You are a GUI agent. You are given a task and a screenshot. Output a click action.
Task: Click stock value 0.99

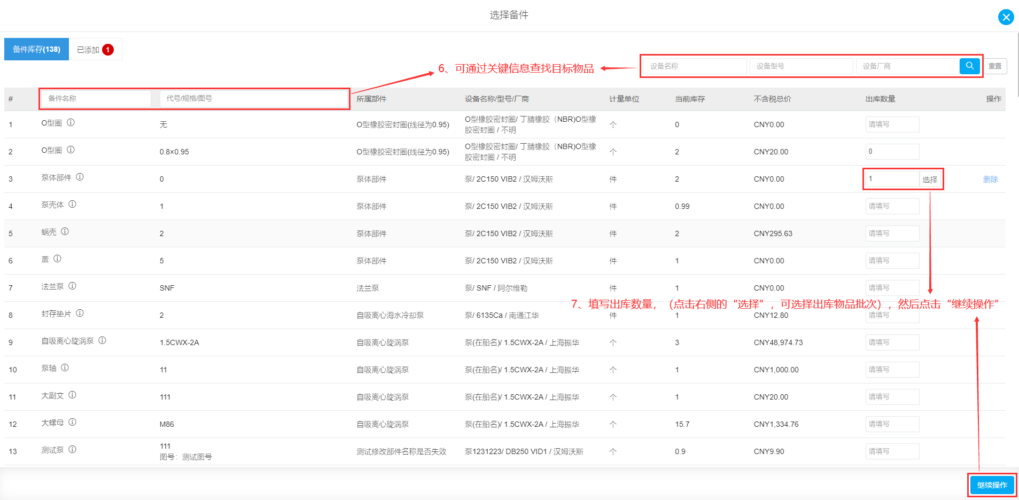click(682, 206)
